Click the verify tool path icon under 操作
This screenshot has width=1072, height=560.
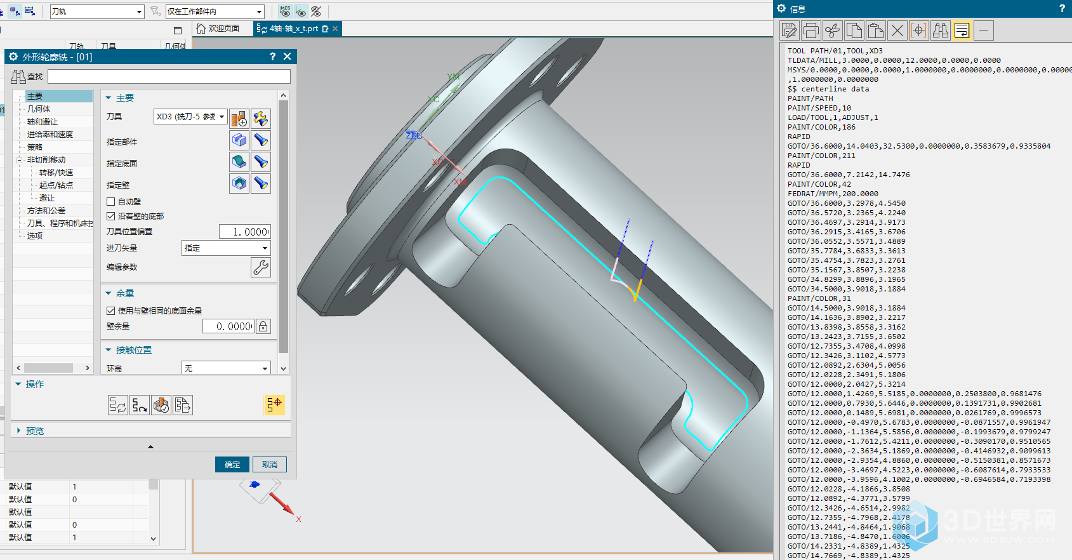161,405
